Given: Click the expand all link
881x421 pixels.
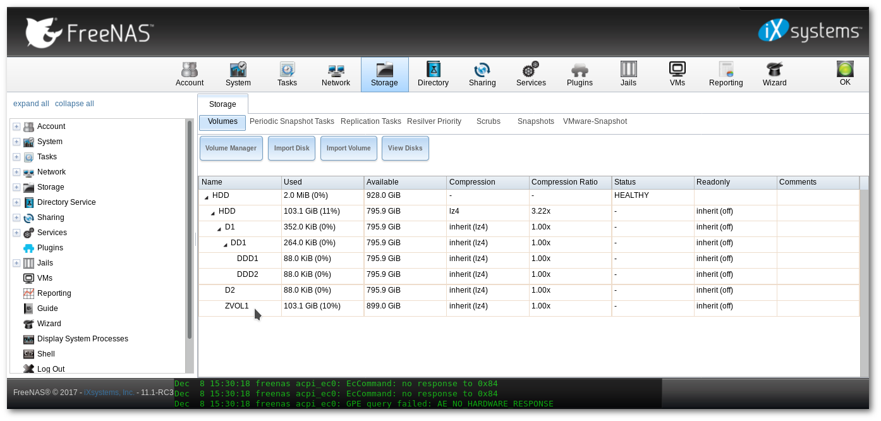Looking at the screenshot, I should tap(31, 104).
